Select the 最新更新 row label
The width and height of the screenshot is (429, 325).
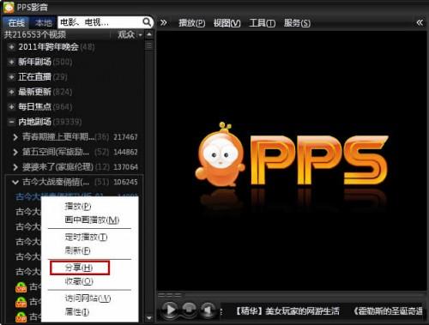click(34, 92)
